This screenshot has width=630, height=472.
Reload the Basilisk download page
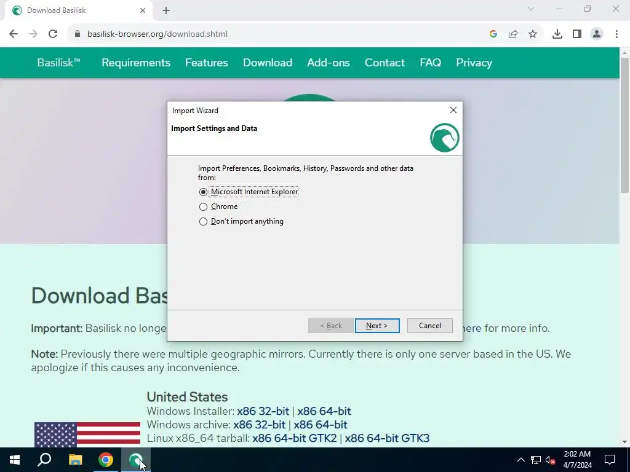(x=53, y=34)
